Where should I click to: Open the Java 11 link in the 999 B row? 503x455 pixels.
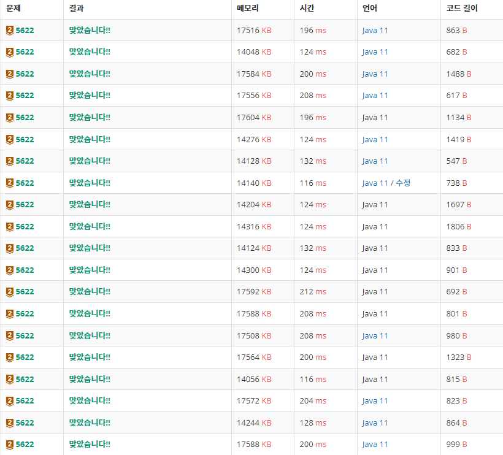[375, 445]
